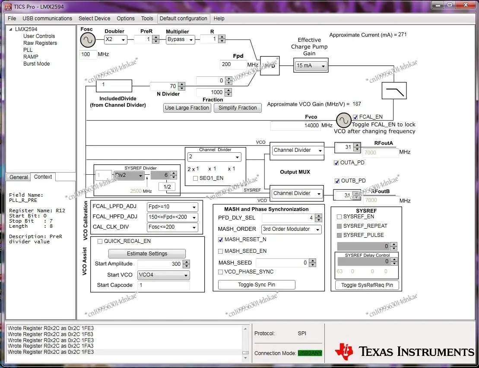Viewport: 479px width, 368px height.
Task: Open the File menu
Action: coord(12,18)
